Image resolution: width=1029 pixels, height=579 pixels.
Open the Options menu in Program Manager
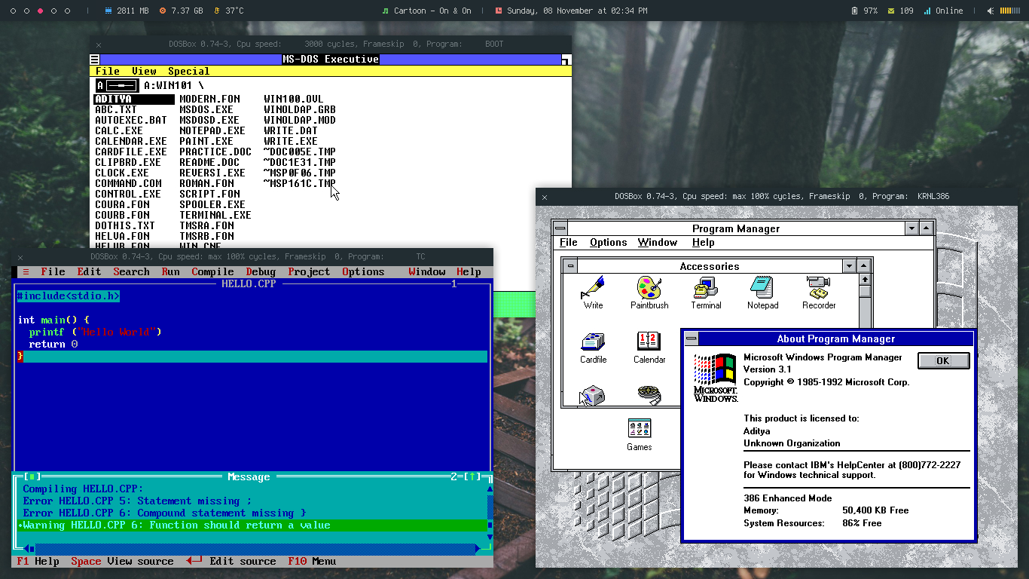click(608, 243)
